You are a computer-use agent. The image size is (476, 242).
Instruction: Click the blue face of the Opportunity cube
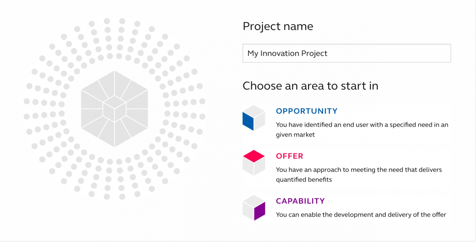248,121
